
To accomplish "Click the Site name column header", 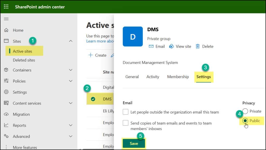I will [x=108, y=72].
